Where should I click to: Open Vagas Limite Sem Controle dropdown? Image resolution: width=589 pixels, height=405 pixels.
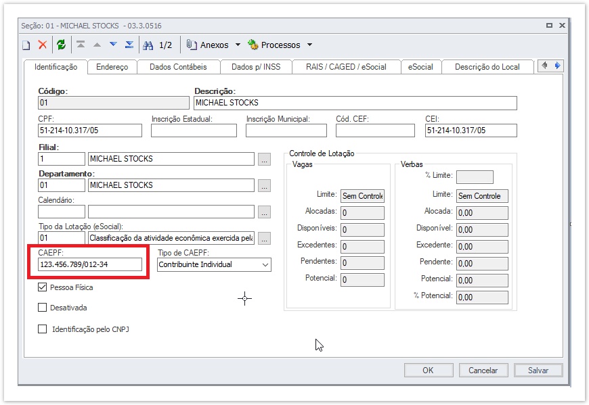(x=362, y=196)
